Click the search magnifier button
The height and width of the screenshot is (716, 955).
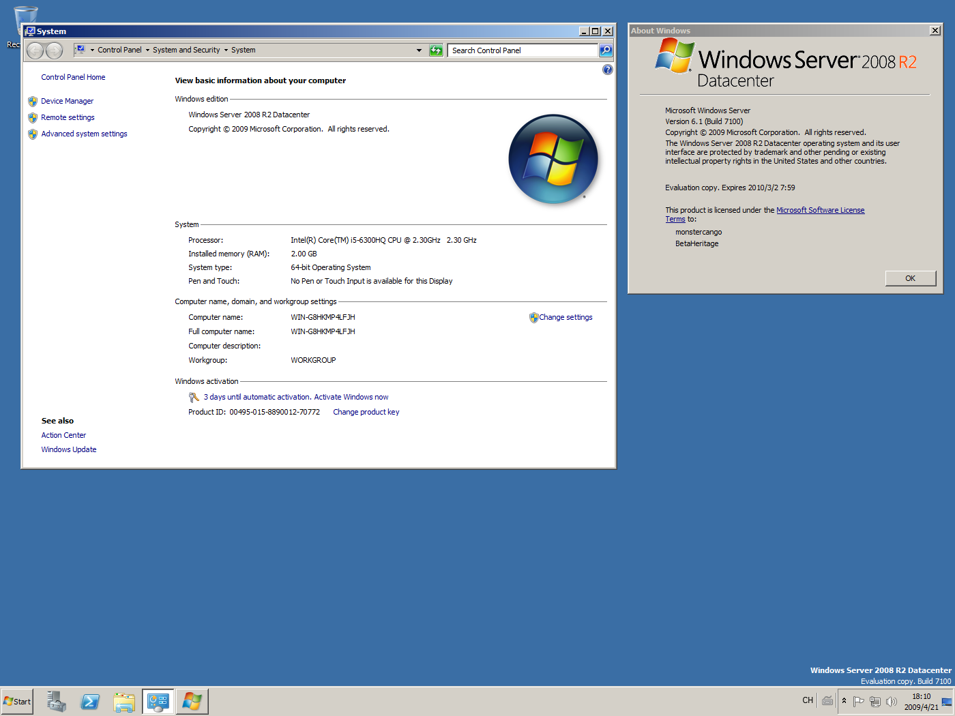[606, 50]
